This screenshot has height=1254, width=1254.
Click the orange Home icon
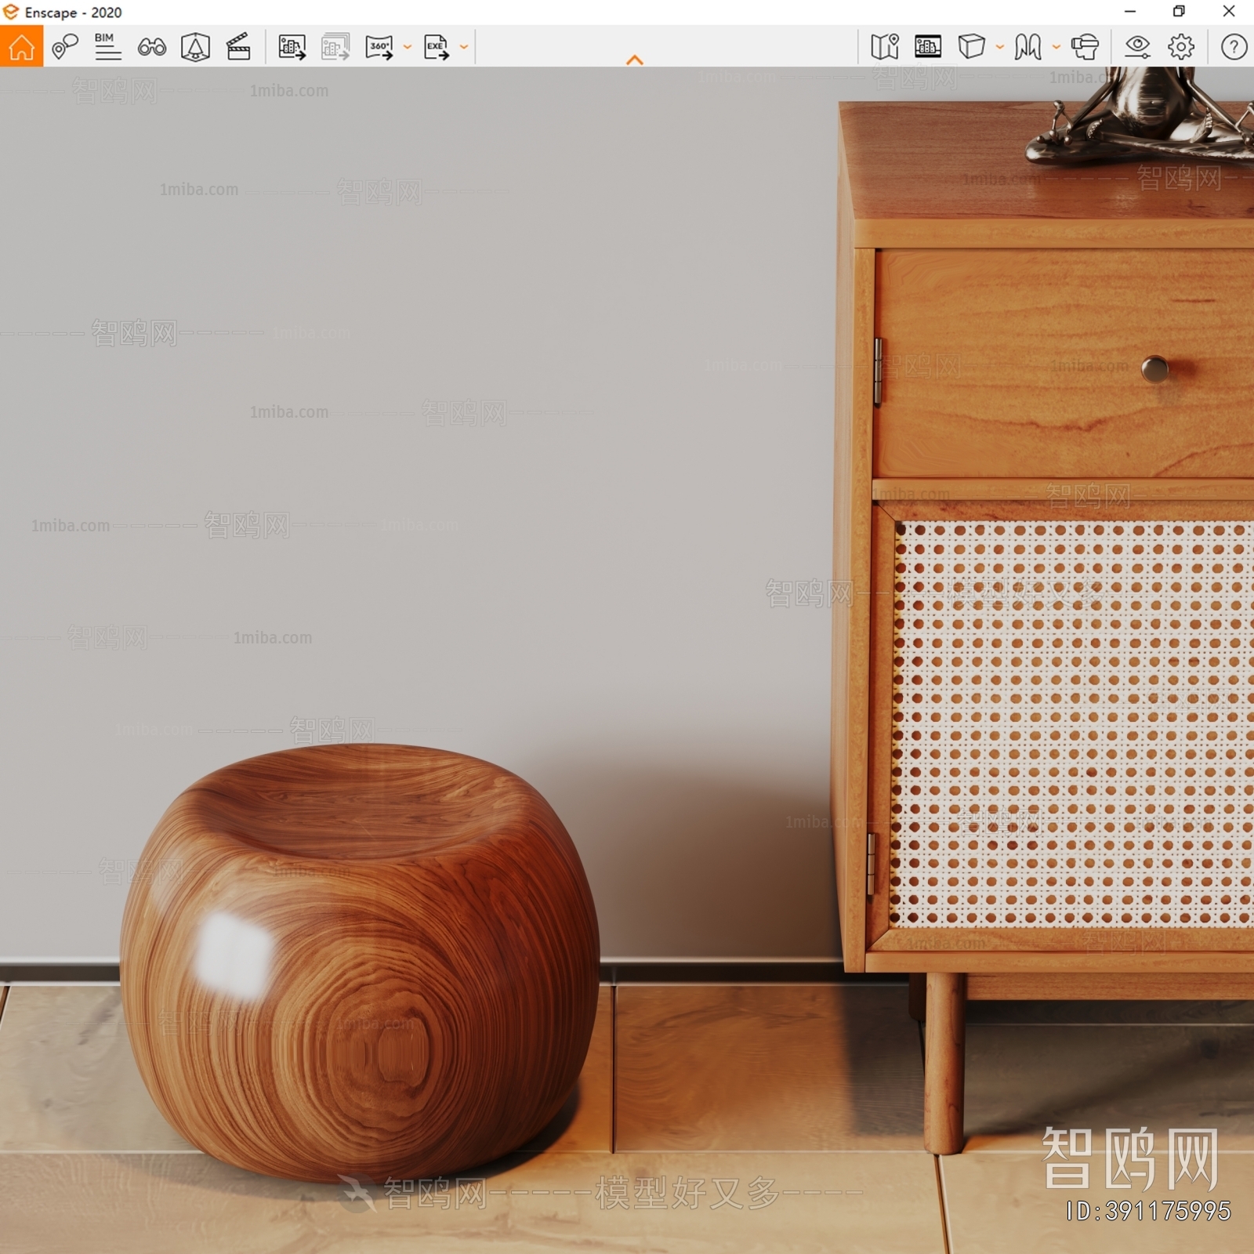21,46
